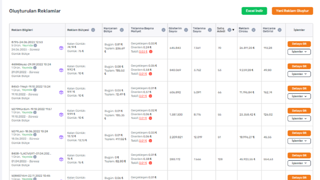Go to details of 5084SİYAH ad

pyautogui.click(x=299, y=177)
